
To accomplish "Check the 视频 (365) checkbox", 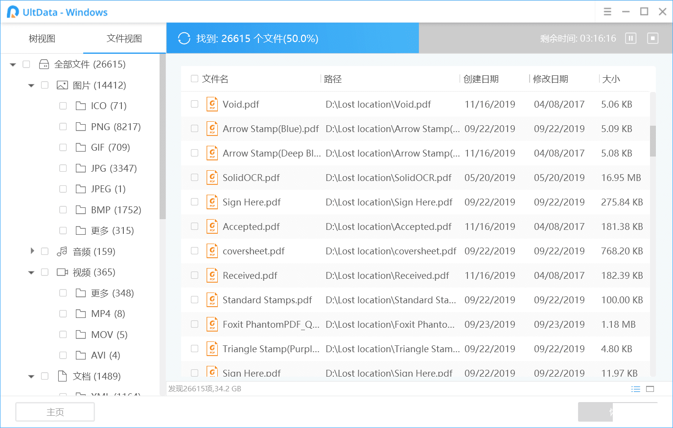I will point(45,272).
